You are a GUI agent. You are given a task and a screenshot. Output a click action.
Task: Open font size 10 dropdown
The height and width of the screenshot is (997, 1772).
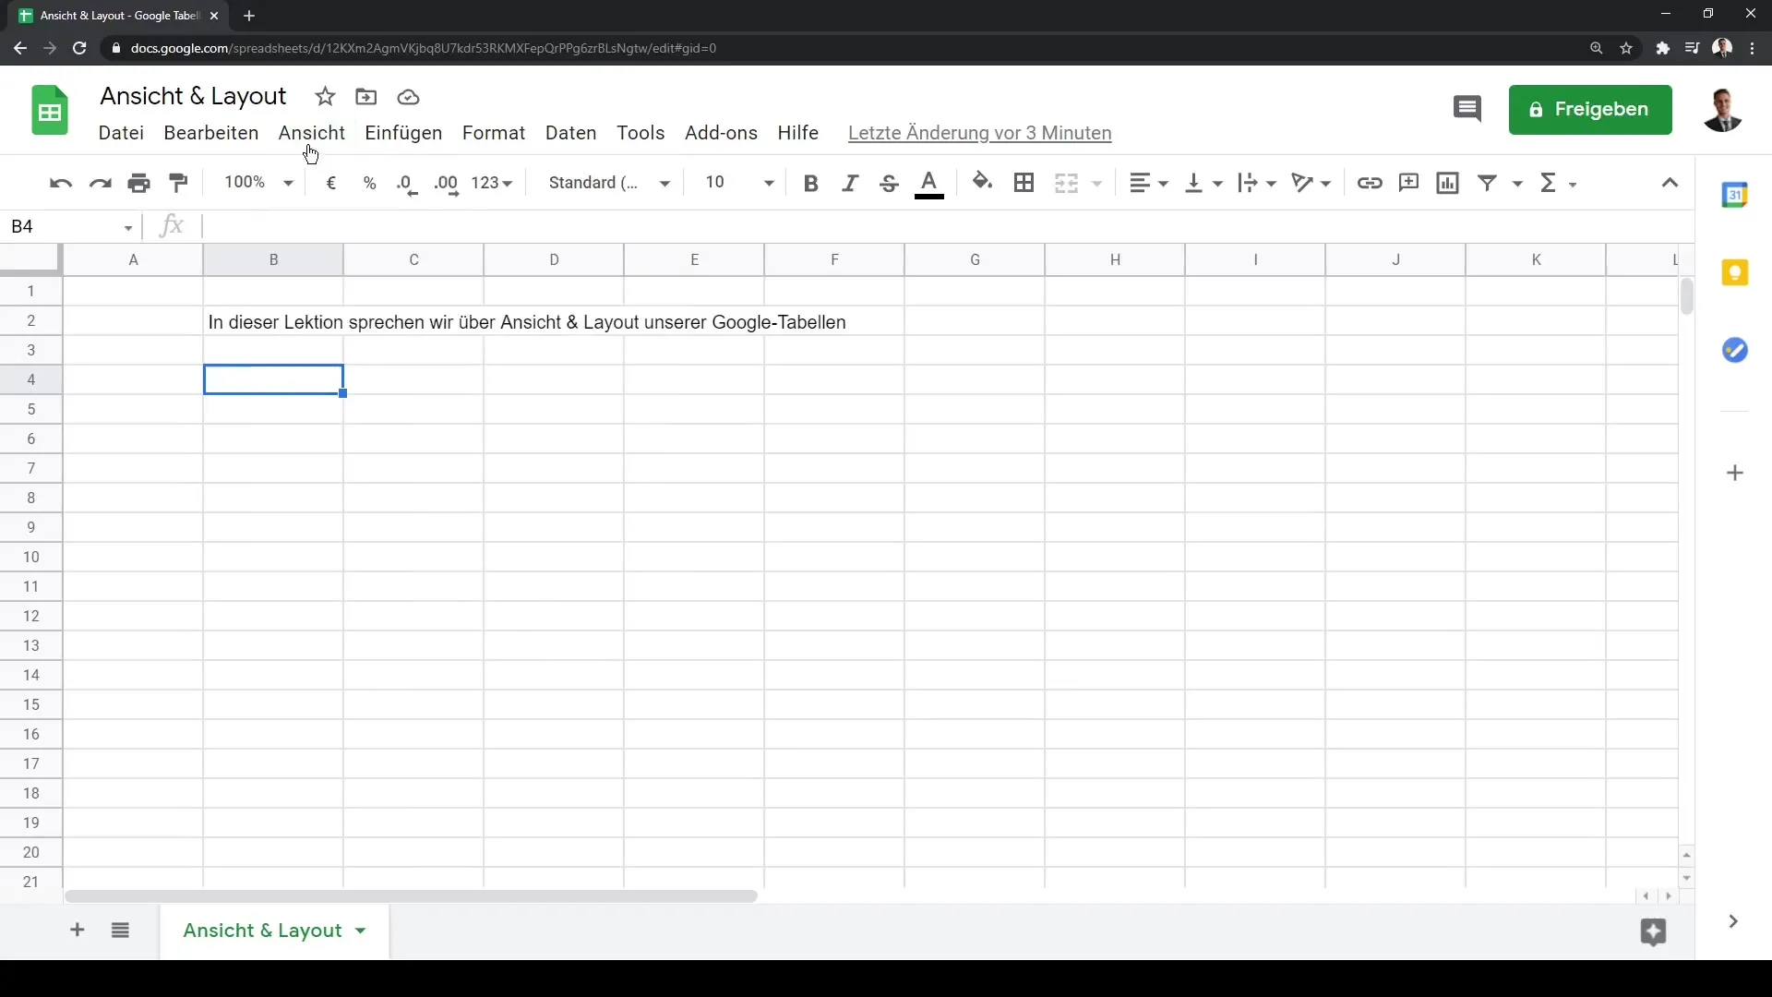(x=739, y=183)
